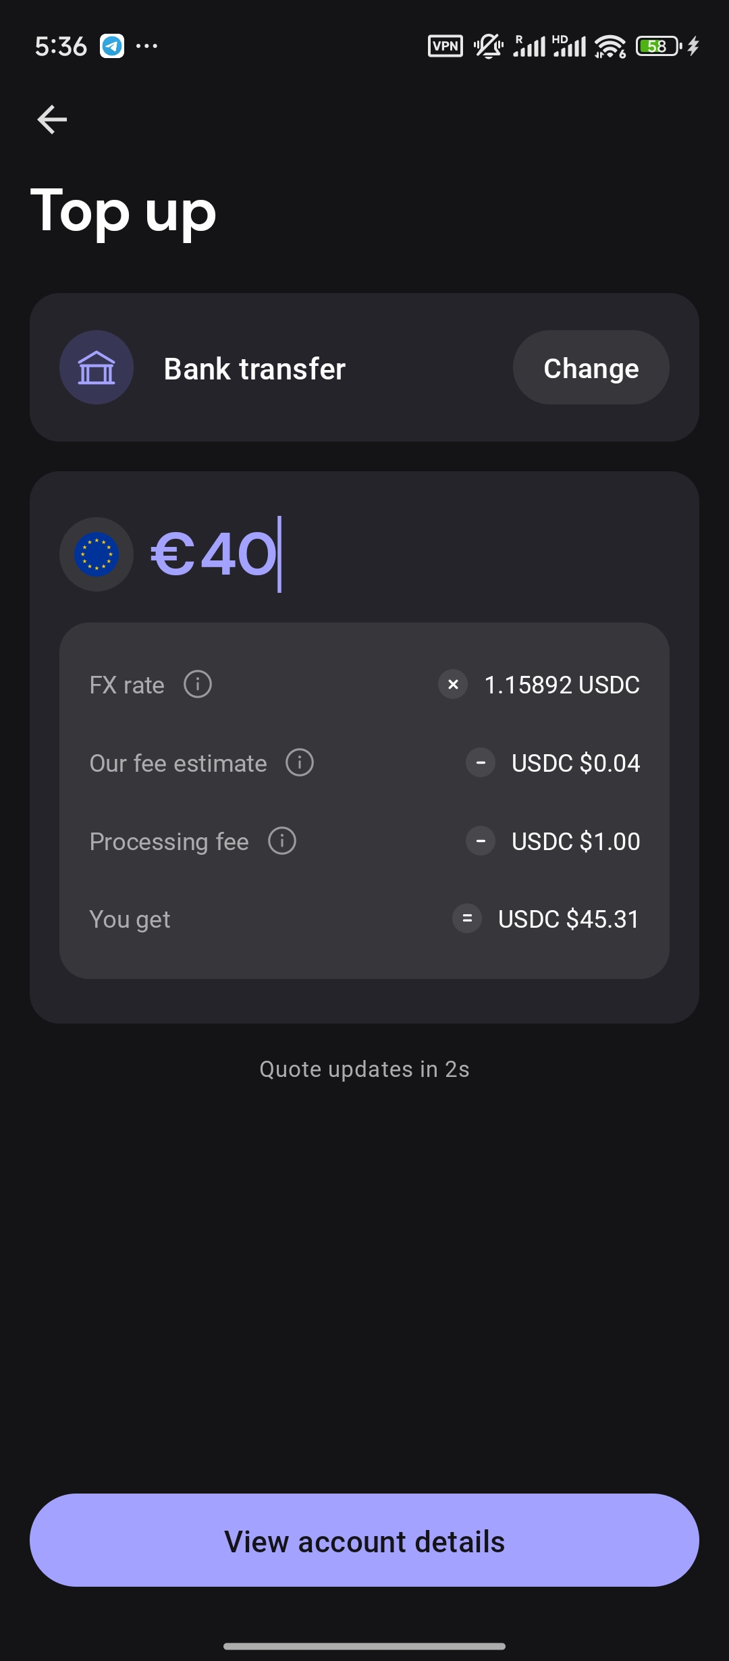729x1661 pixels.
Task: Tap the bank building icon
Action: pos(97,367)
